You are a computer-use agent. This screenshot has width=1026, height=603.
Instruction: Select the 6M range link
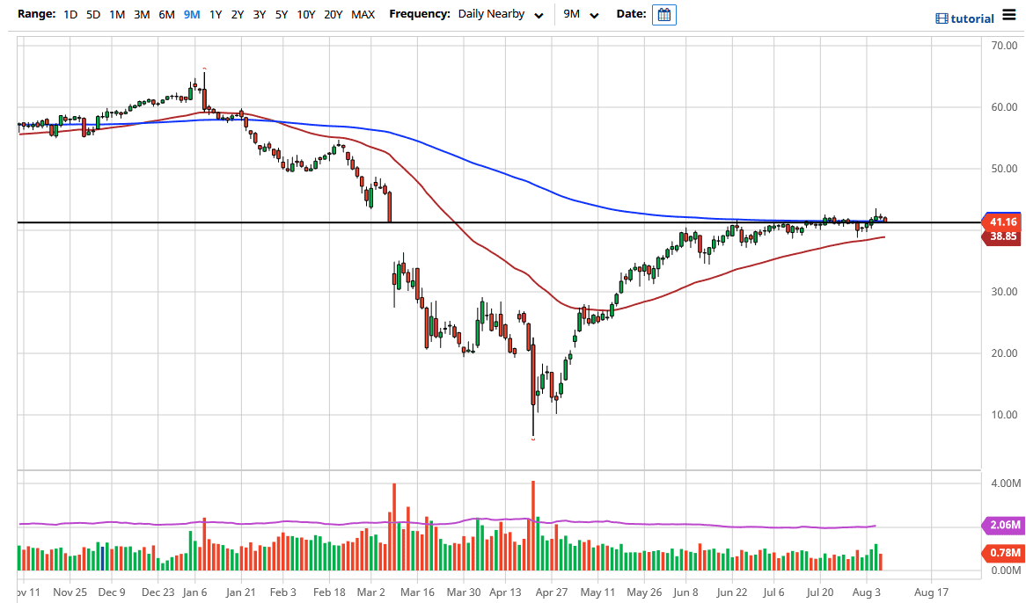coord(166,14)
